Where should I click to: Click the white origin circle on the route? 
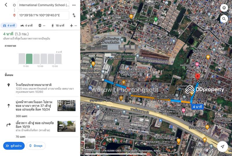click(x=103, y=80)
